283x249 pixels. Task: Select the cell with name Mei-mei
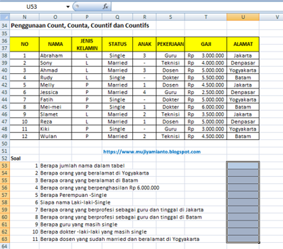55,107
